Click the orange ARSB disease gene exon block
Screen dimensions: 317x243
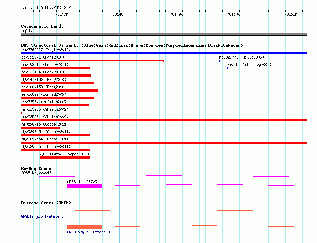[85, 227]
